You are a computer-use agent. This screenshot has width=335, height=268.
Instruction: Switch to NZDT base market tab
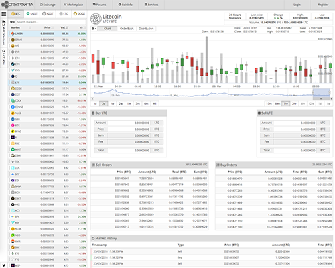(48, 14)
